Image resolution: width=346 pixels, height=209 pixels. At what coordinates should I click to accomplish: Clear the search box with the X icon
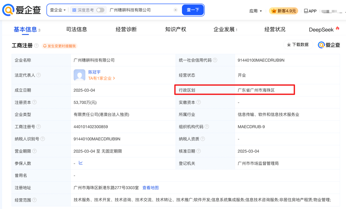tap(175, 10)
